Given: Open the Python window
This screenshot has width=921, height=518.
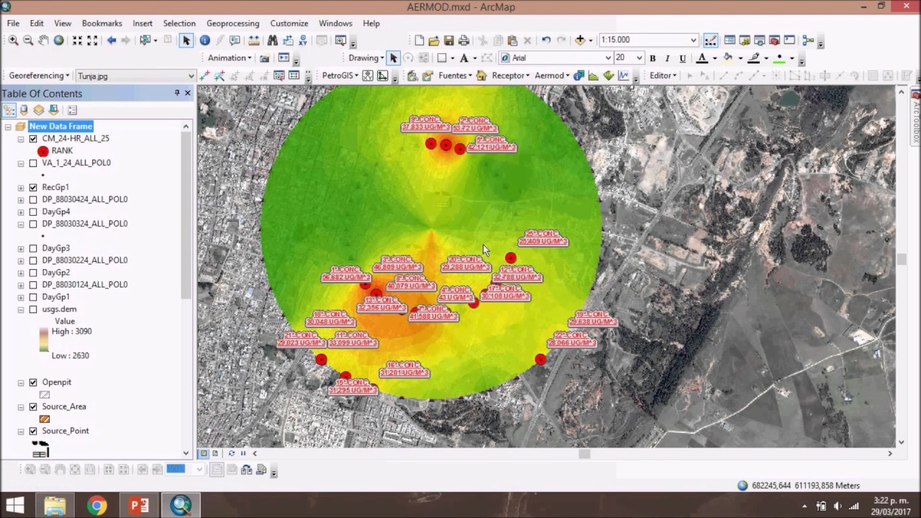Looking at the screenshot, I should click(x=789, y=40).
